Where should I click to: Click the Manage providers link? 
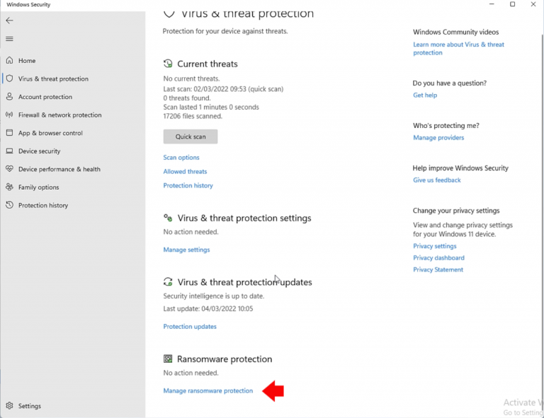[438, 137]
